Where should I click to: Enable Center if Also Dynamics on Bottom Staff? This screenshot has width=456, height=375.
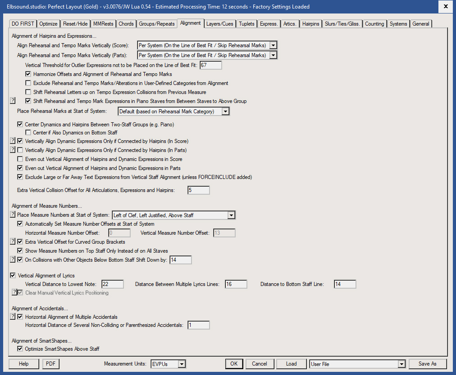pyautogui.click(x=28, y=133)
